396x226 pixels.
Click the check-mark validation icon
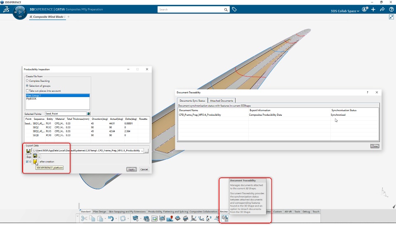pyautogui.click(x=154, y=219)
